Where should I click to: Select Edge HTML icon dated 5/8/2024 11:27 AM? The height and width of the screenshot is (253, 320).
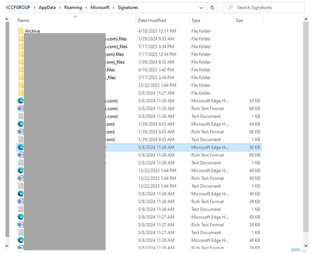pyautogui.click(x=21, y=217)
